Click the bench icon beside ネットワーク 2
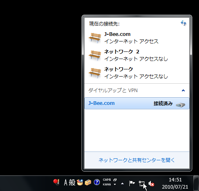Image resolution: width=199 pixels, height=191 pixels. (x=95, y=55)
